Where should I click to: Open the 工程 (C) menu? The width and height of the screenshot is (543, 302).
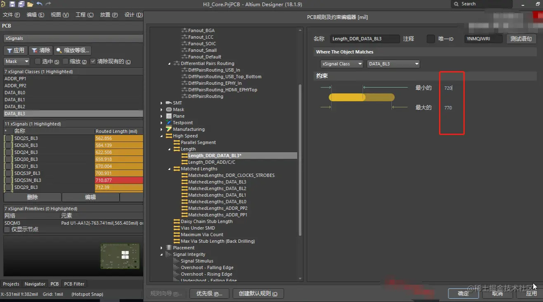85,15
